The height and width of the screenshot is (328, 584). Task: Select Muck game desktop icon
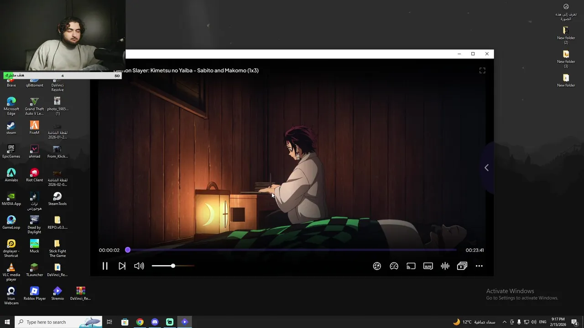[34, 246]
